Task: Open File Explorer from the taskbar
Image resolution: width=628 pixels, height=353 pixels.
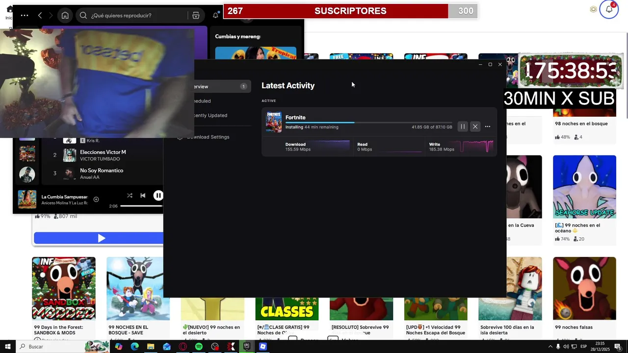Action: tap(151, 347)
